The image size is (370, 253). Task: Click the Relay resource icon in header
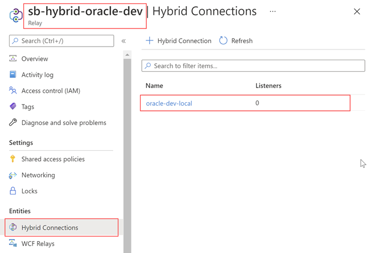point(15,15)
